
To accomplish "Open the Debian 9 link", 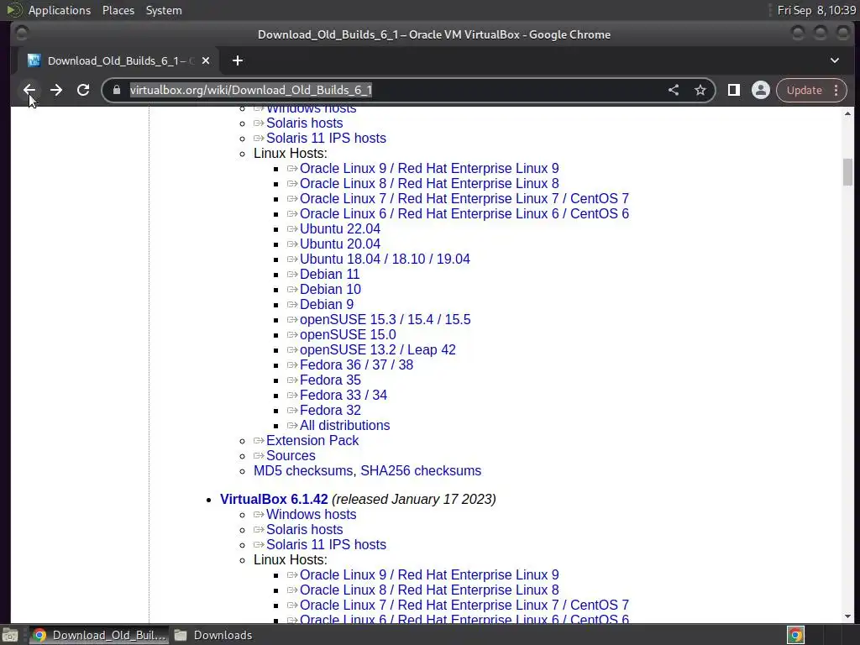I will 327,304.
